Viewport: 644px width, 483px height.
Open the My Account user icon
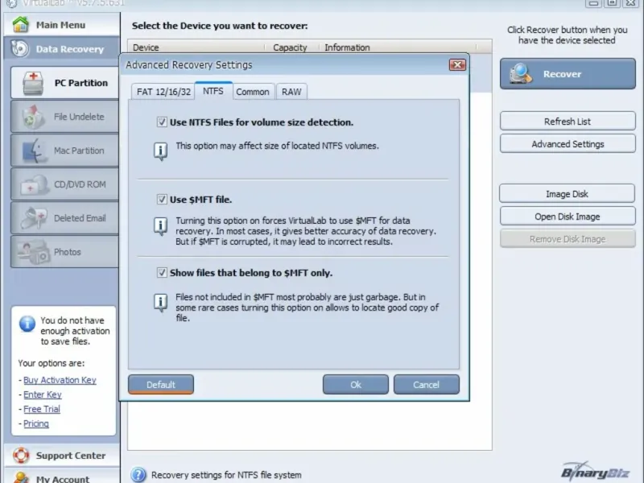click(x=21, y=477)
